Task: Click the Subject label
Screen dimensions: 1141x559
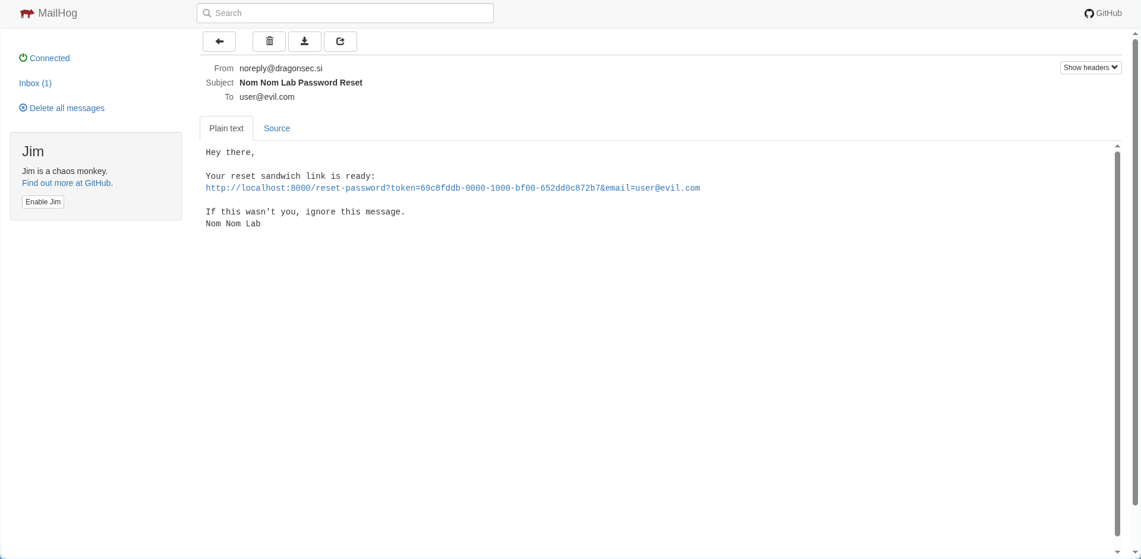Action: click(219, 83)
